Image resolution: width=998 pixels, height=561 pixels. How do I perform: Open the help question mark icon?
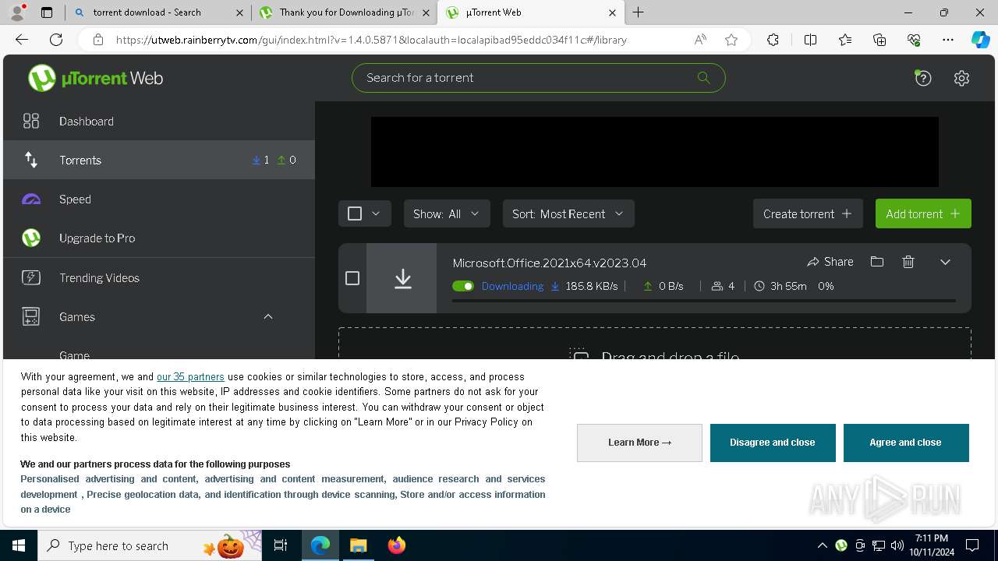(x=923, y=78)
